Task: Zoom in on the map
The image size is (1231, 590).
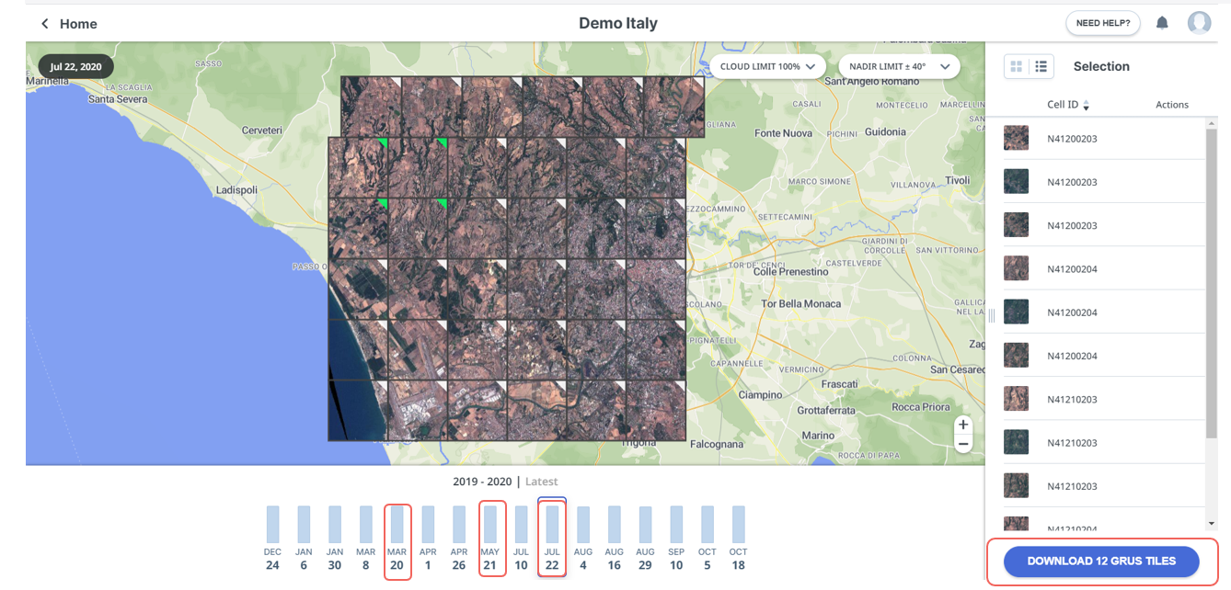Action: tap(963, 425)
